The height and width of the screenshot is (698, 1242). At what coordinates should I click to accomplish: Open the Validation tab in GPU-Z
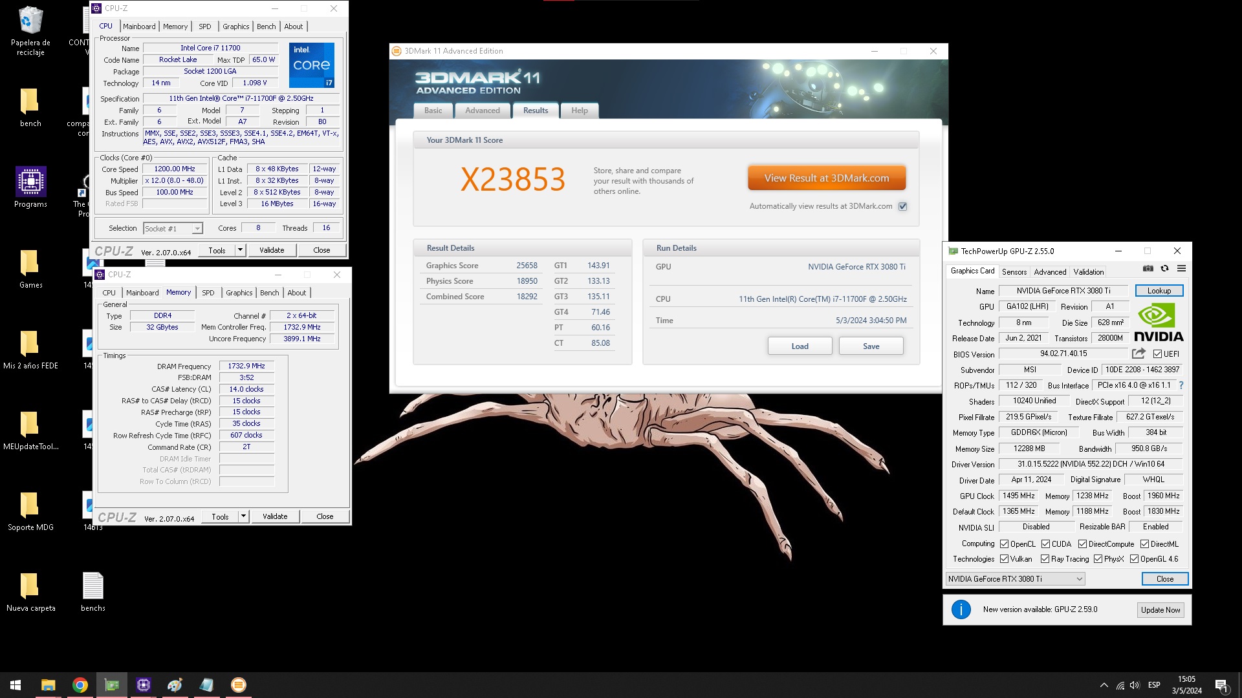click(1089, 272)
